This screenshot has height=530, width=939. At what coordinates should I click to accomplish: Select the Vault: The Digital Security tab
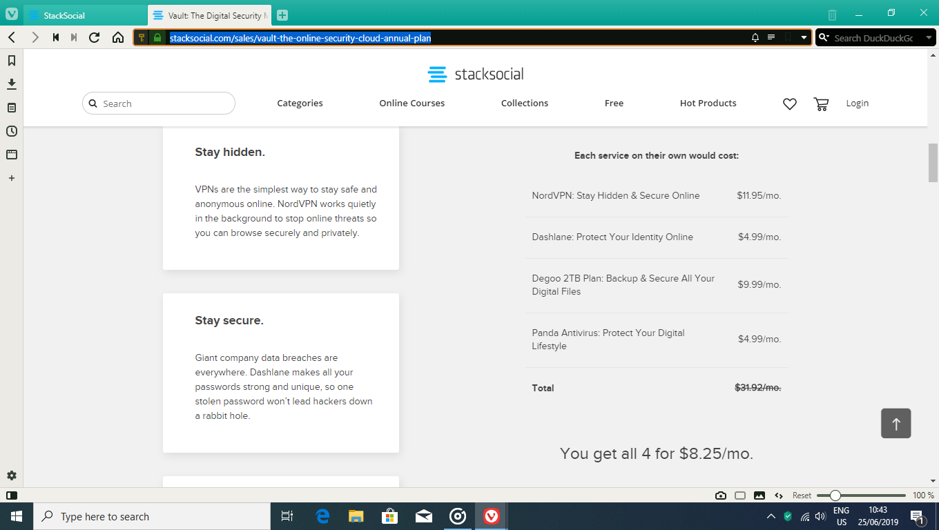[210, 15]
